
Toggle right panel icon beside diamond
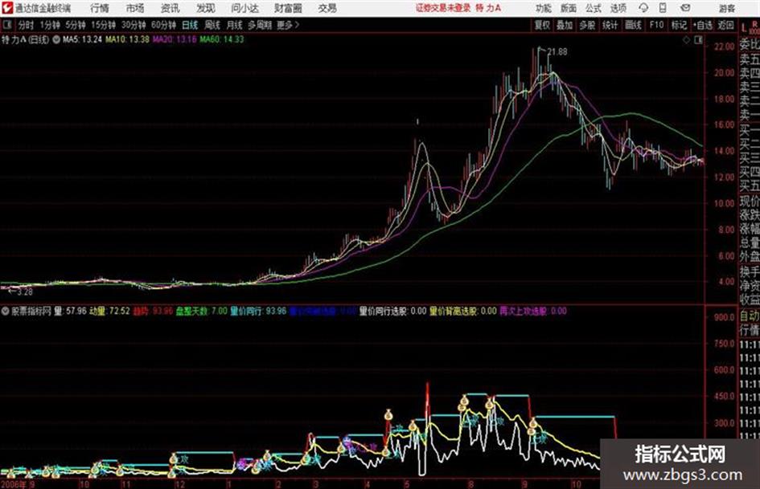coord(698,40)
